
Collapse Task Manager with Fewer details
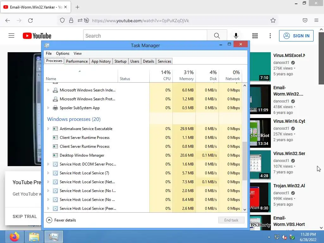point(61,220)
